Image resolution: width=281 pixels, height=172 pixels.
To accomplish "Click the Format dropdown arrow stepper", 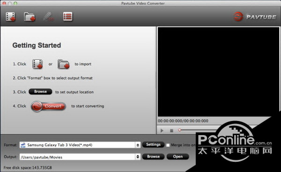I will tap(138, 145).
